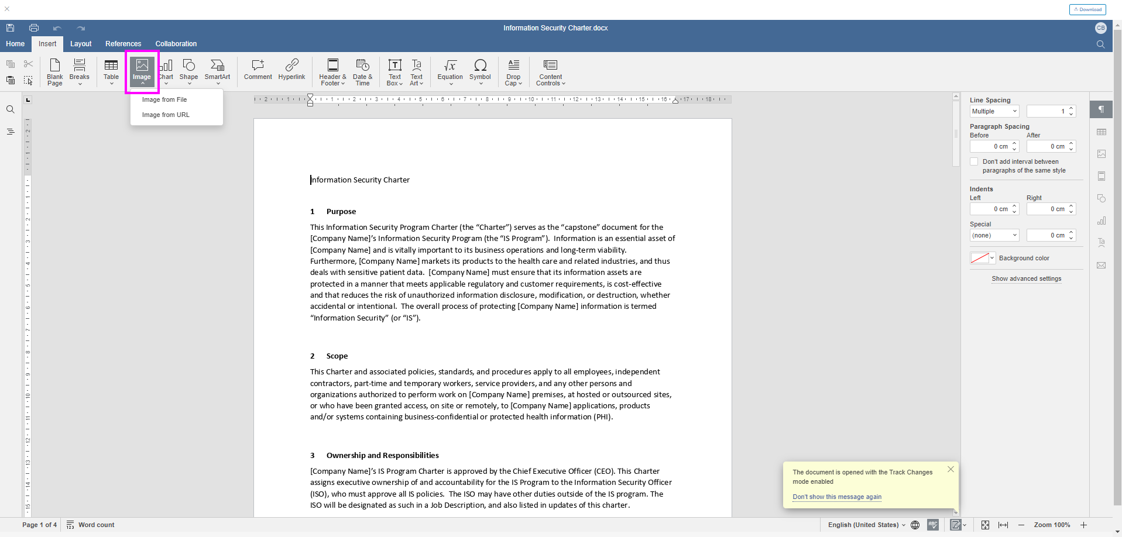This screenshot has height=537, width=1122.
Task: Enable Don't add interval between paragraphs checkbox
Action: pyautogui.click(x=974, y=161)
